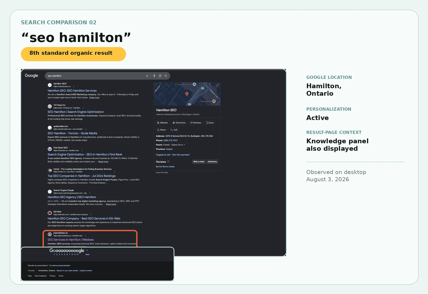The image size is (428, 294).
Task: Click 'Read more' under the First Rank snippet
Action: [103, 162]
